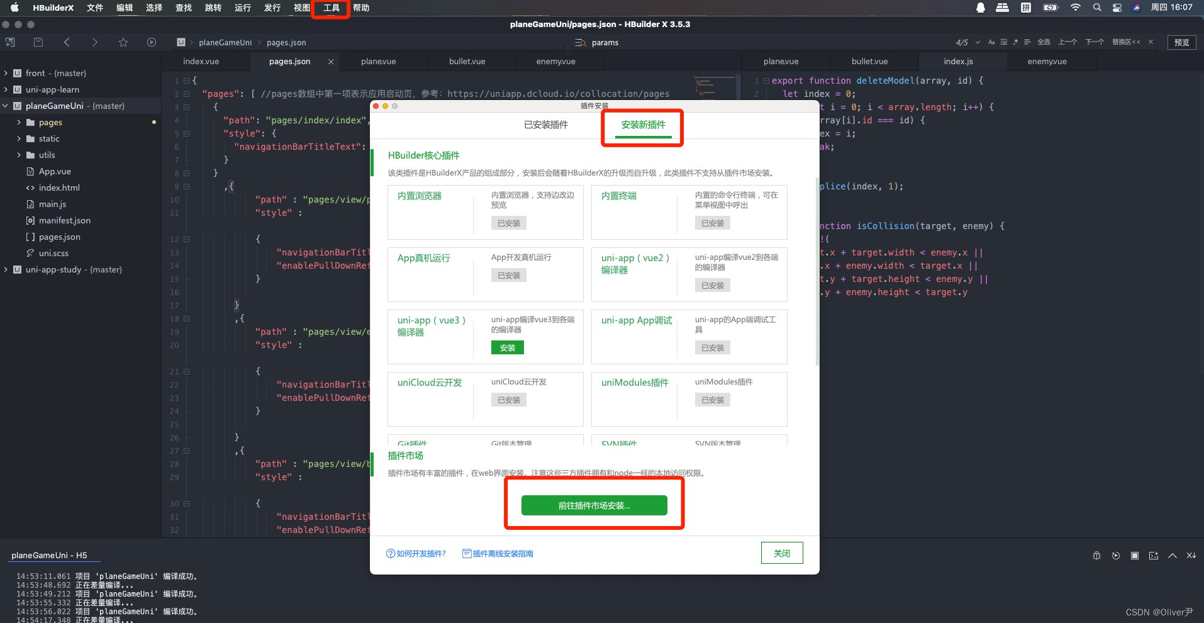1204x623 pixels.
Task: Switch to the 已安装插件 tab
Action: 545,125
